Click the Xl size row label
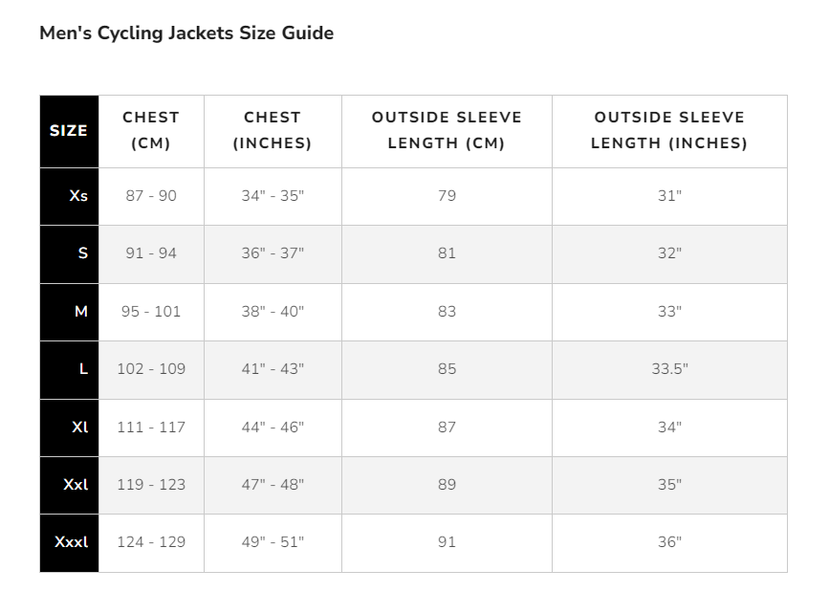829x614 pixels. pos(79,428)
